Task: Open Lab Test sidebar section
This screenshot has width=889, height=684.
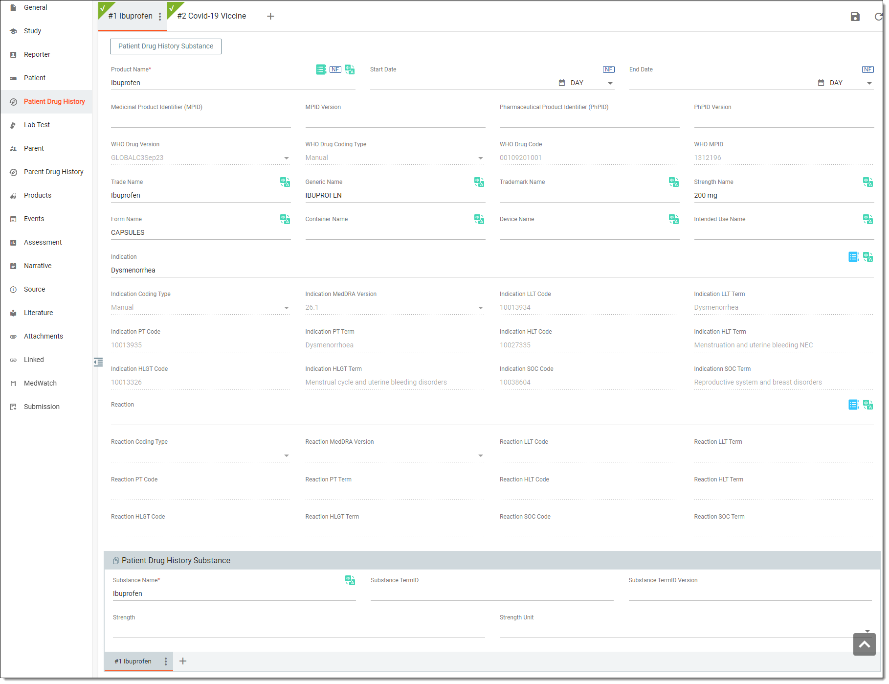Action: 37,125
